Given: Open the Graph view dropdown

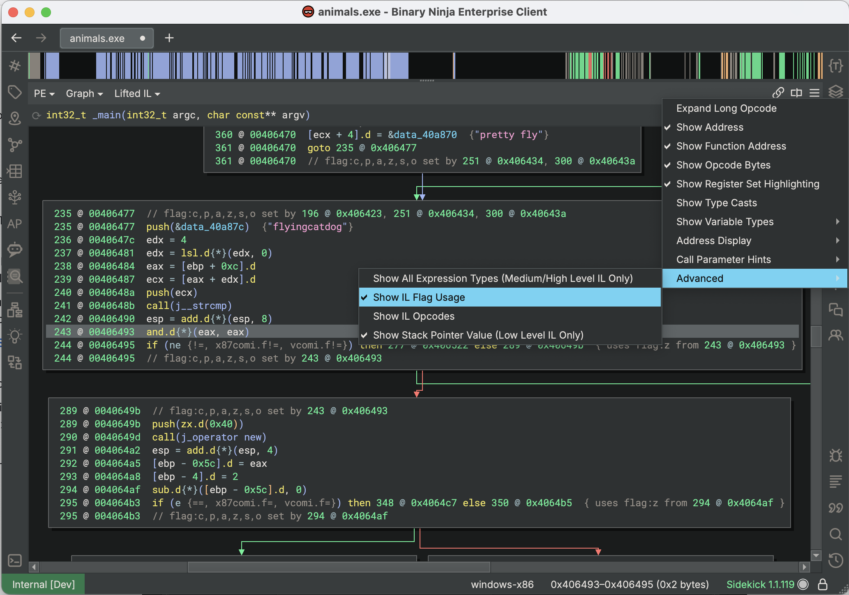Looking at the screenshot, I should (x=84, y=93).
